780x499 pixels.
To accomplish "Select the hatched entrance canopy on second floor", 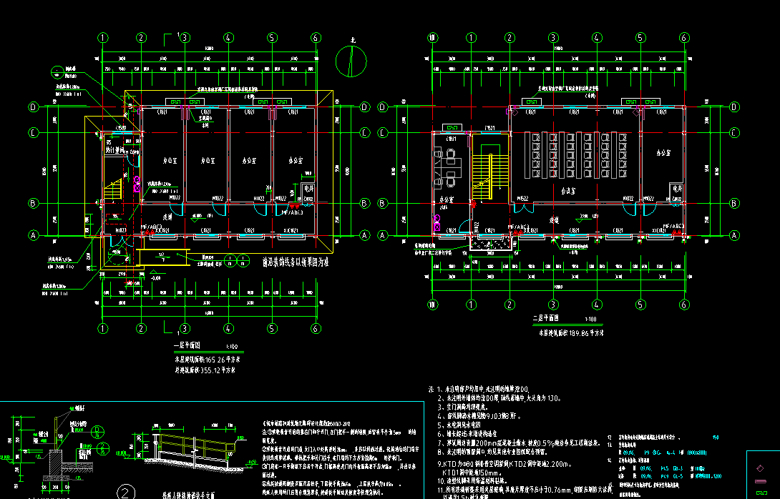I will [x=489, y=244].
